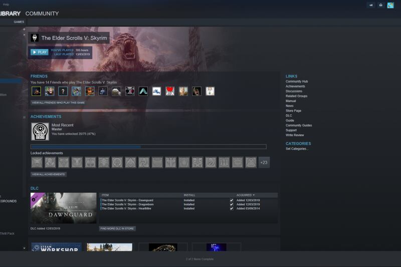This screenshot has height=267, width=401.
Task: Open the Guide link
Action: click(x=290, y=120)
